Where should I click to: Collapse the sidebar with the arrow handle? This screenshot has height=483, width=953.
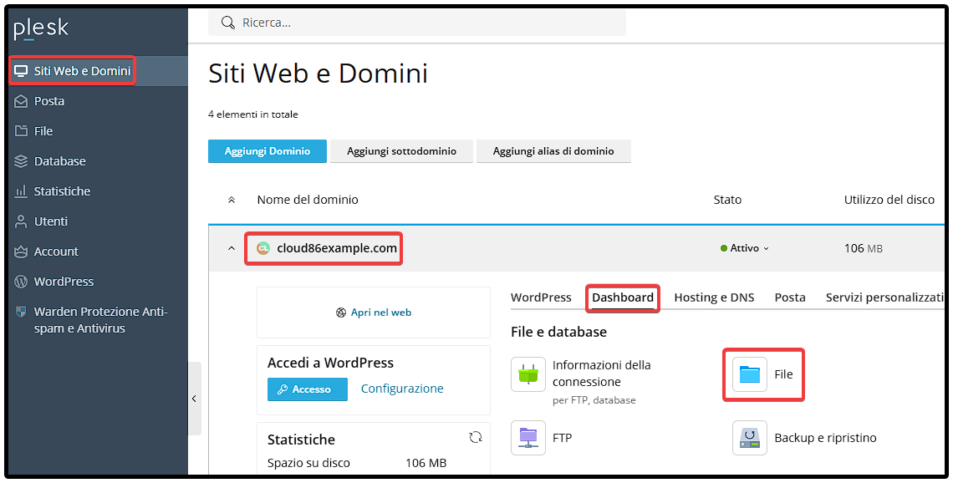[x=195, y=399]
